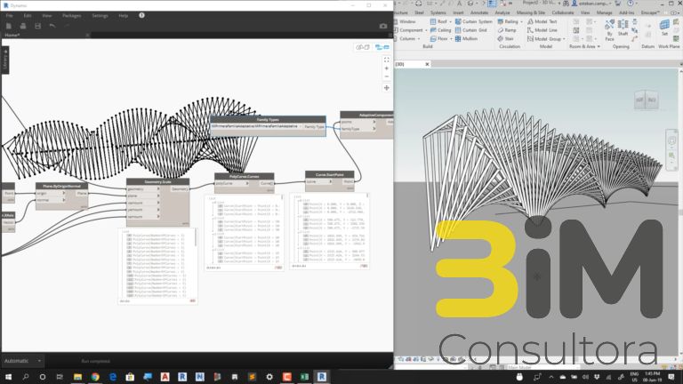Switch to the background 3D preview navigation
This screenshot has width=683, height=384.
pos(363,47)
